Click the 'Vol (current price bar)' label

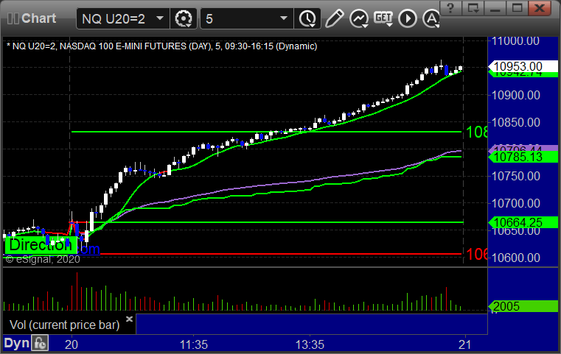click(x=64, y=325)
